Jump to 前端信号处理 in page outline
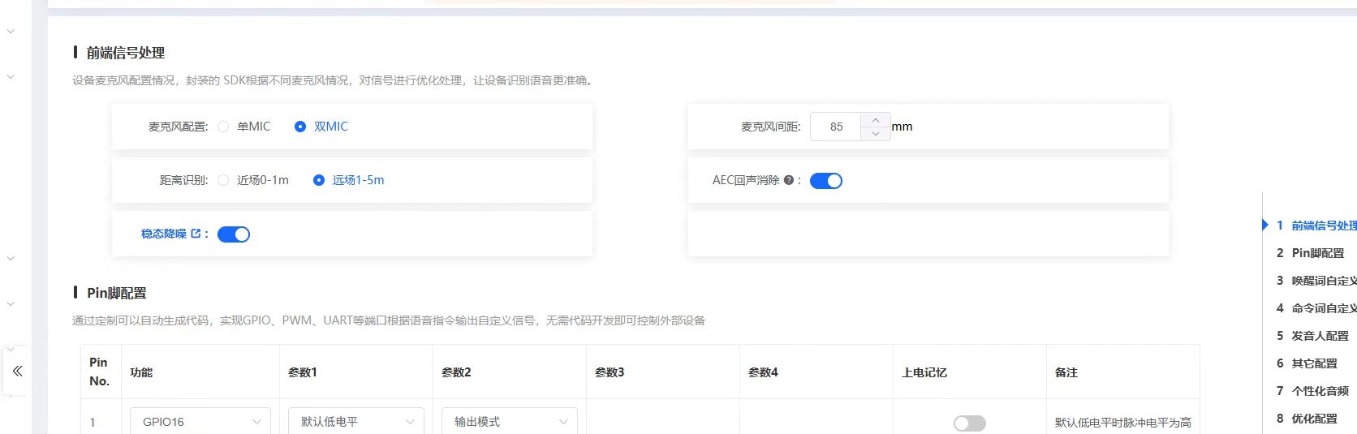Image resolution: width=1357 pixels, height=434 pixels. point(1324,226)
